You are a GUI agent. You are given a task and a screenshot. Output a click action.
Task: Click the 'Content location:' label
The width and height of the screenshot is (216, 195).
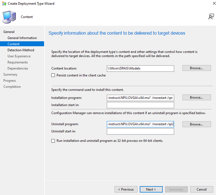point(64,68)
